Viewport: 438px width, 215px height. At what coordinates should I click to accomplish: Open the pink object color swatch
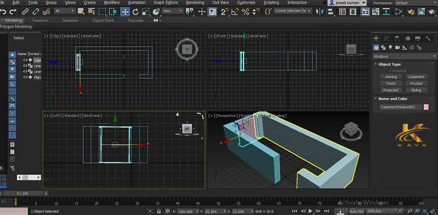pyautogui.click(x=426, y=107)
